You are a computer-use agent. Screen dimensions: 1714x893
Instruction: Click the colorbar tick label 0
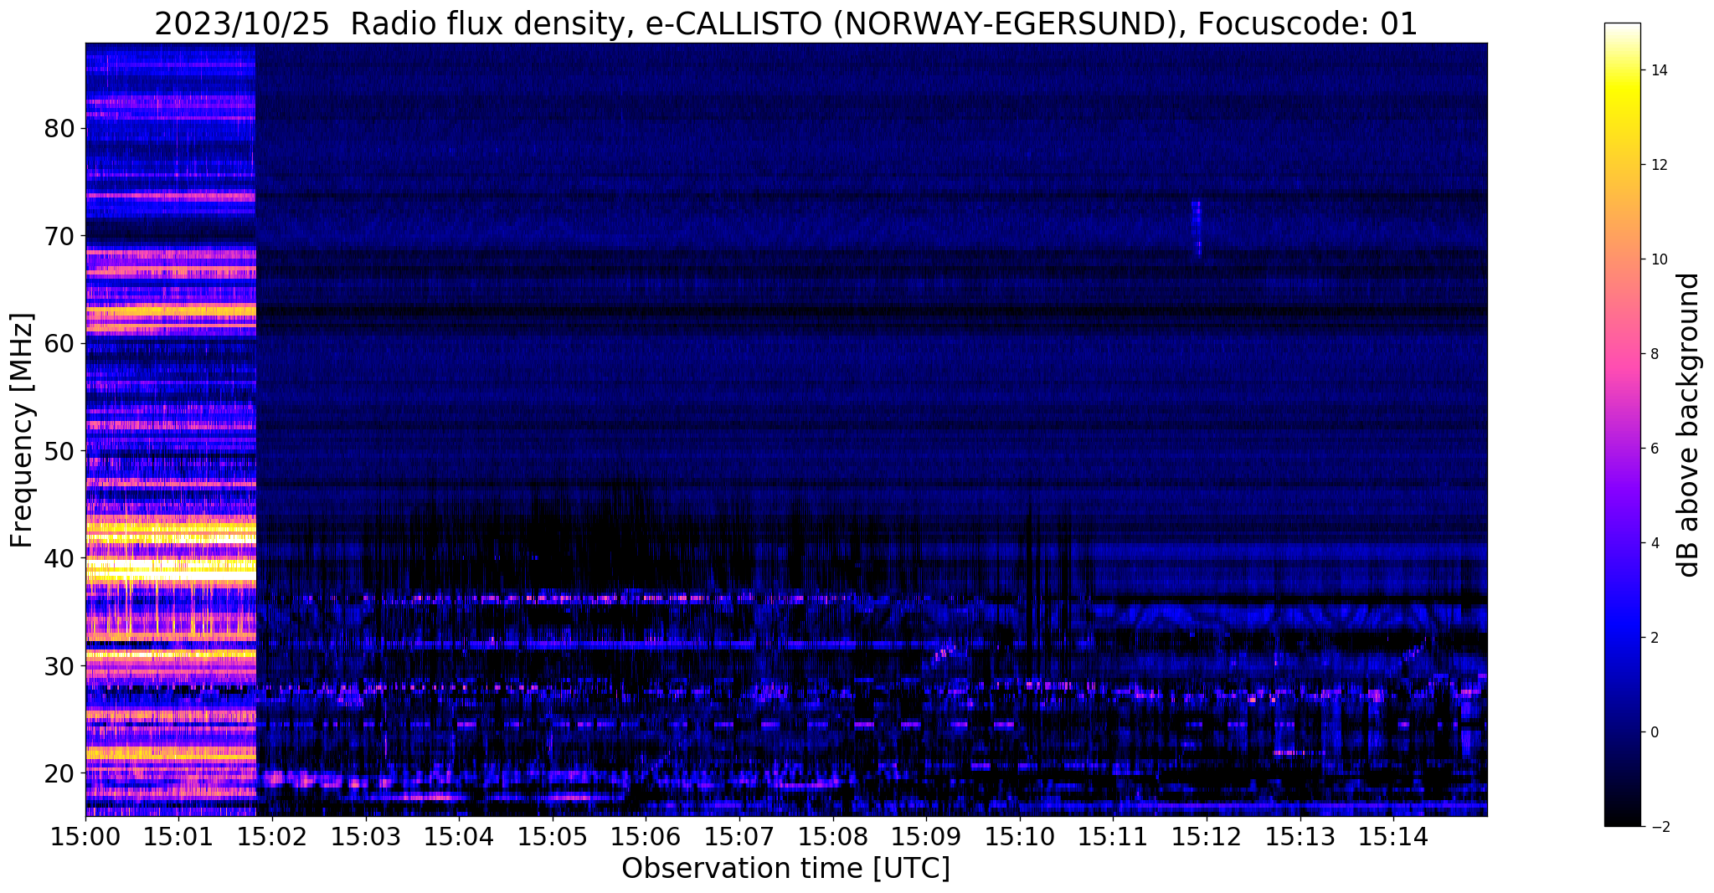1654,732
